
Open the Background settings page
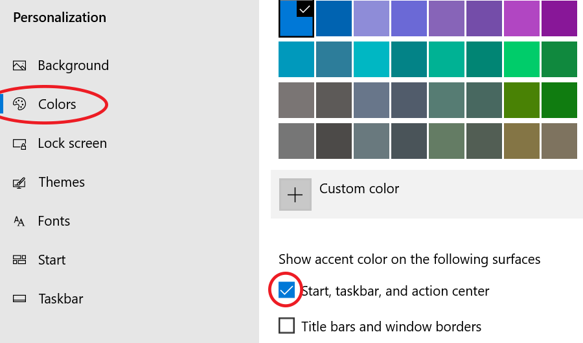click(73, 65)
